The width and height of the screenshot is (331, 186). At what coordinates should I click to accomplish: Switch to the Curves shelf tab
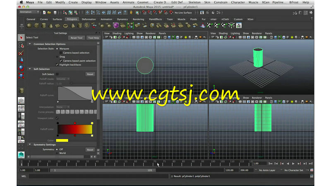[44, 19]
